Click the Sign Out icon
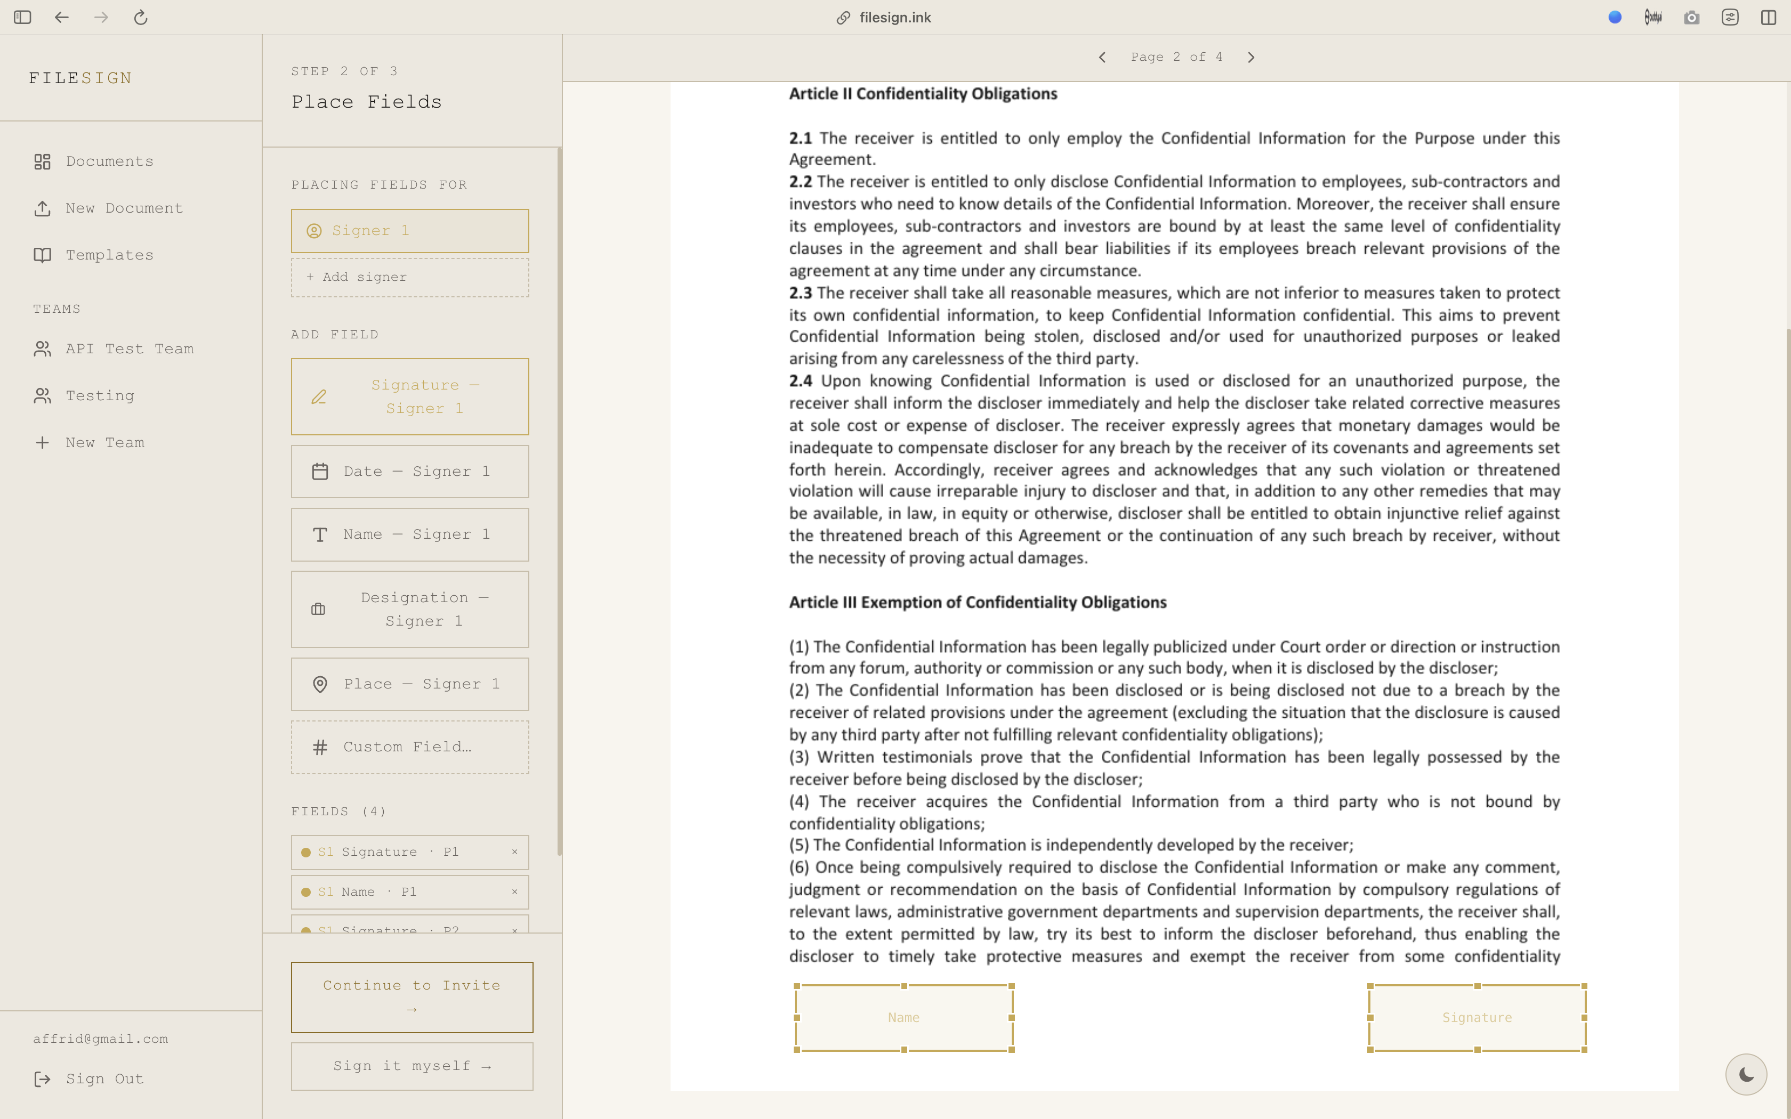Viewport: 1791px width, 1119px height. click(x=42, y=1079)
